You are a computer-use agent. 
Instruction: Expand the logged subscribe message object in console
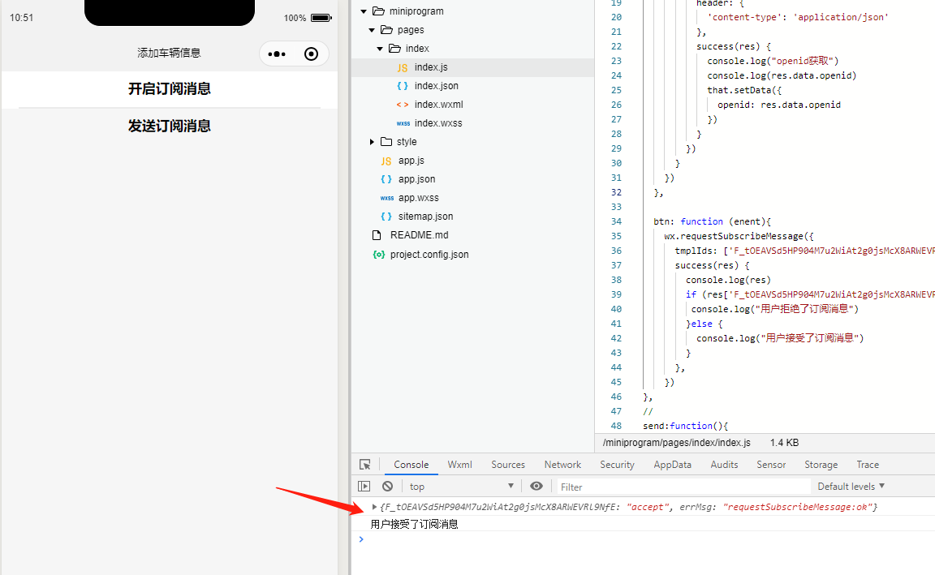pos(374,506)
